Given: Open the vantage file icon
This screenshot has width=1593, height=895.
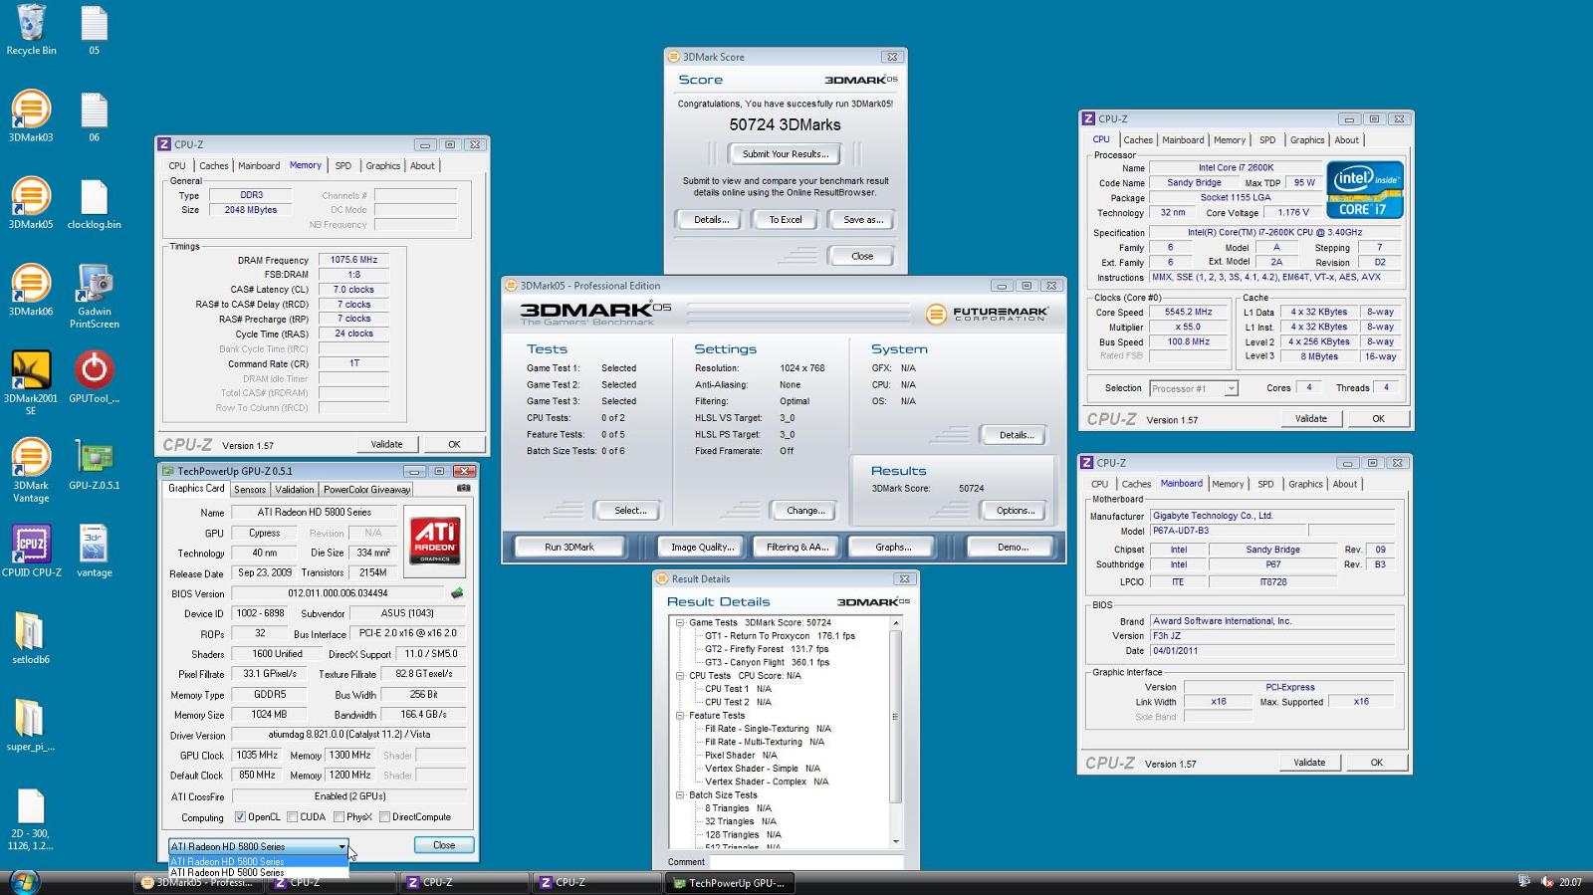Looking at the screenshot, I should pyautogui.click(x=94, y=551).
